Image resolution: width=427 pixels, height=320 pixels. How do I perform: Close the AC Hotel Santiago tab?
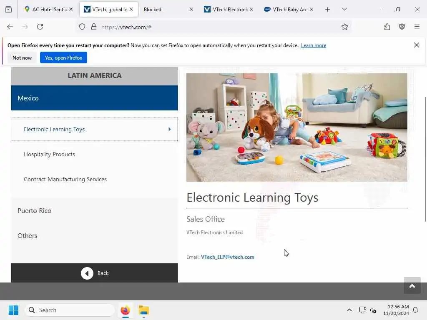pyautogui.click(x=71, y=9)
